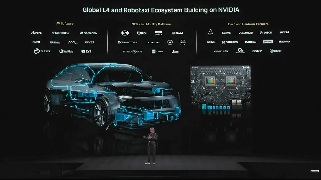321x180 pixels.
Task: Click the WeRide logo
Action: (66, 51)
